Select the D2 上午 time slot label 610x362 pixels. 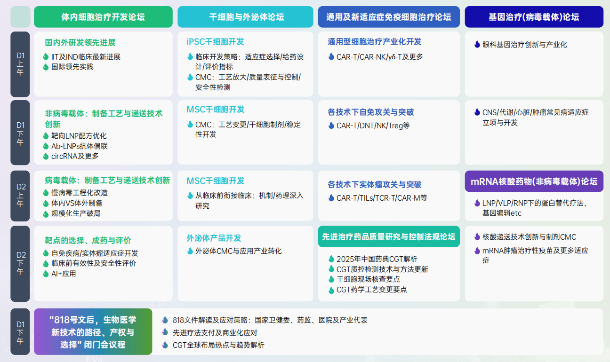(20, 195)
